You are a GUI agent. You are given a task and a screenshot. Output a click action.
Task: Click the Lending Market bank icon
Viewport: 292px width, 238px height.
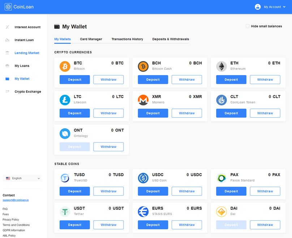7,53
